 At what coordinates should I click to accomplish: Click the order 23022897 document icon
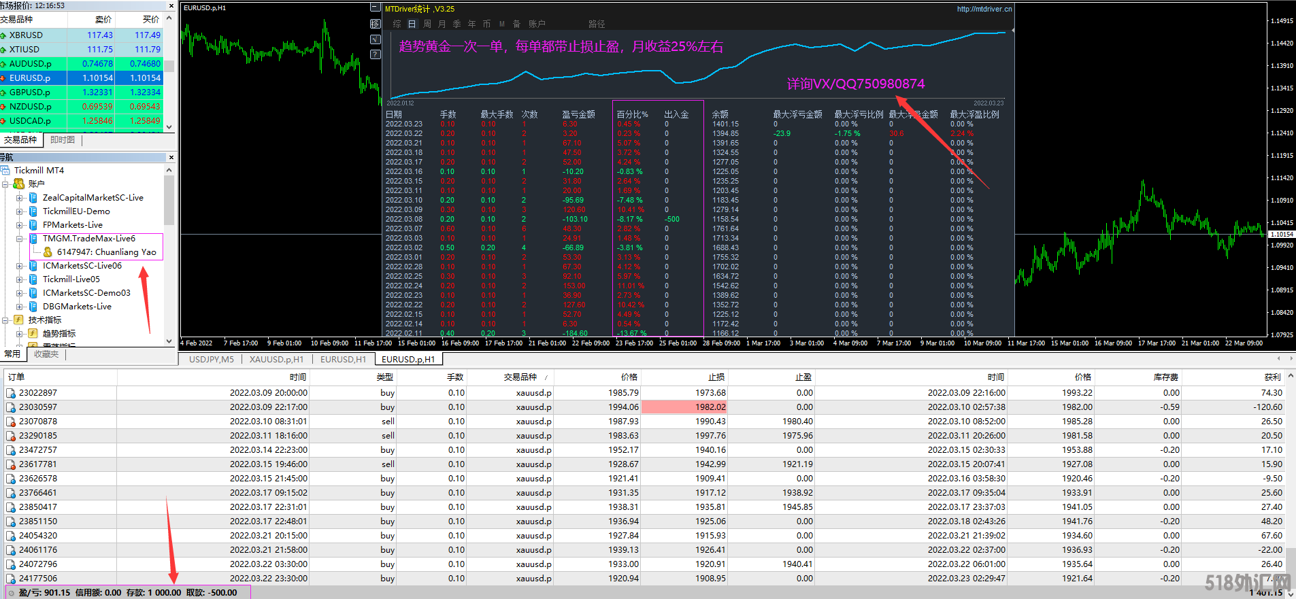point(10,393)
